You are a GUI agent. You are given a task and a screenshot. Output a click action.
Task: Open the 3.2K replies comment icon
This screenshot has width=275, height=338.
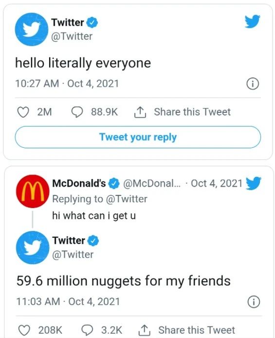pos(87,330)
